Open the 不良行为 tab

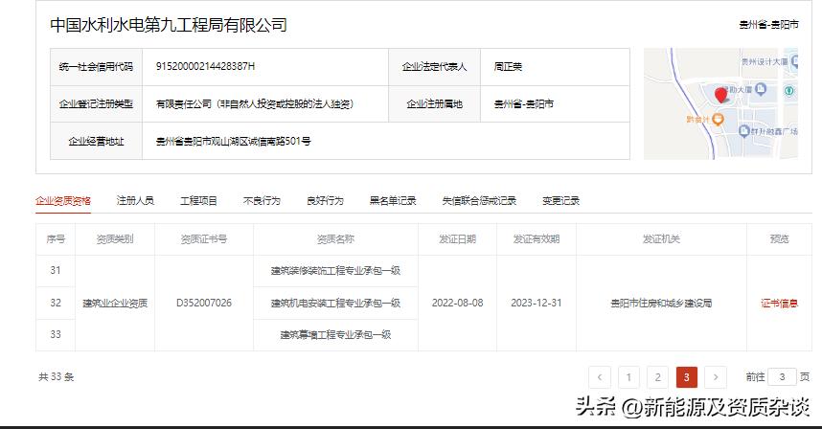coord(262,201)
